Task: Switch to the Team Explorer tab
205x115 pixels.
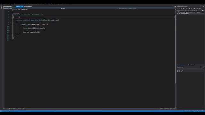Action: tap(192, 65)
